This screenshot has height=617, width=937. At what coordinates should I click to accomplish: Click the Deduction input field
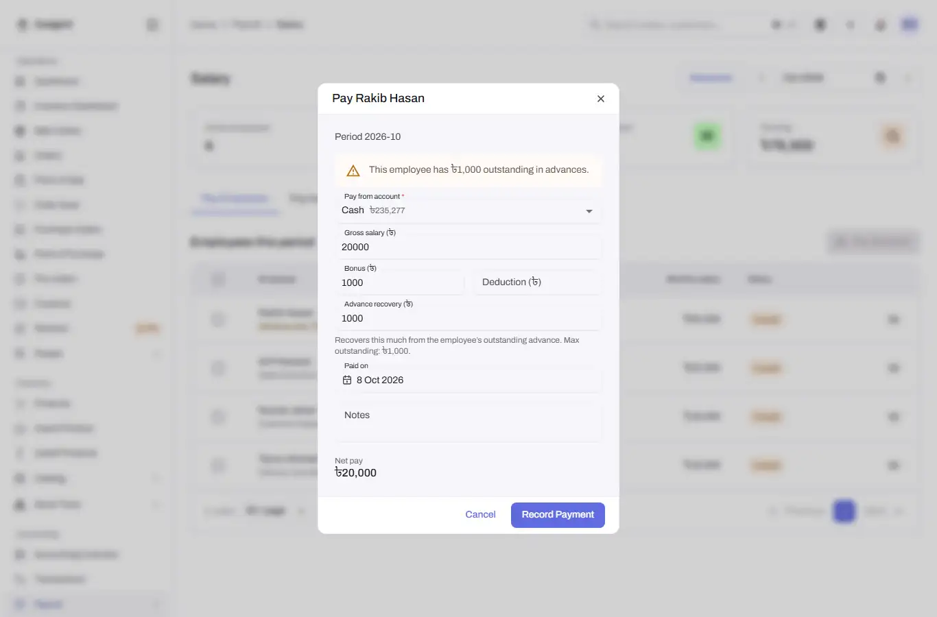coord(538,282)
